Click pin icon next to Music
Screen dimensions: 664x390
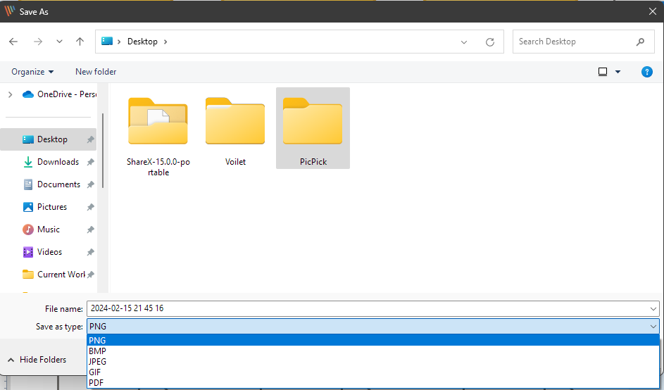(x=90, y=229)
